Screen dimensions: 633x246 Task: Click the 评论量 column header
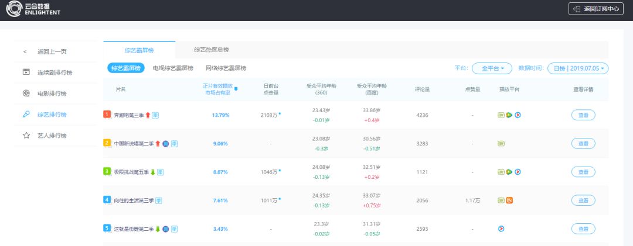pos(422,89)
